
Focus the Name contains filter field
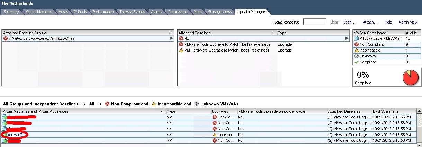click(x=315, y=22)
